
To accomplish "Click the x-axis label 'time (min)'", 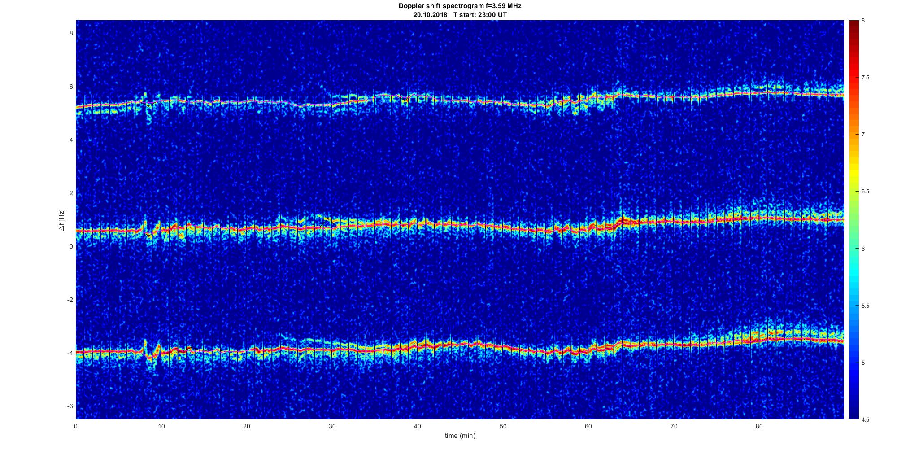I will click(x=460, y=436).
